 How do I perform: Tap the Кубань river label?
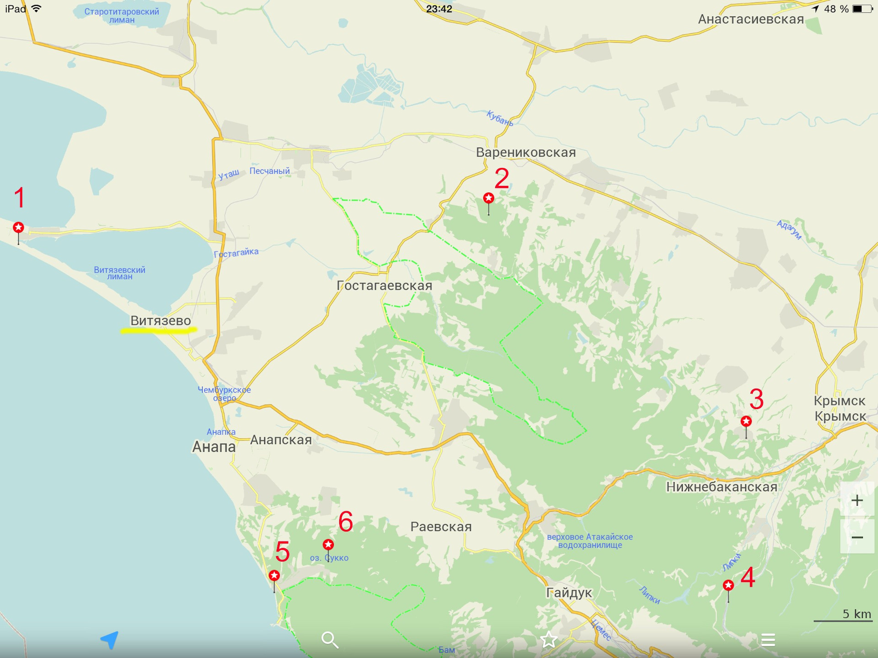(x=499, y=118)
